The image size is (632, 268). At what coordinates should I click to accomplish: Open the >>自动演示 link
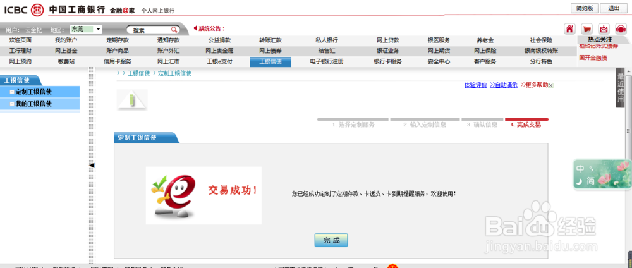coord(504,85)
